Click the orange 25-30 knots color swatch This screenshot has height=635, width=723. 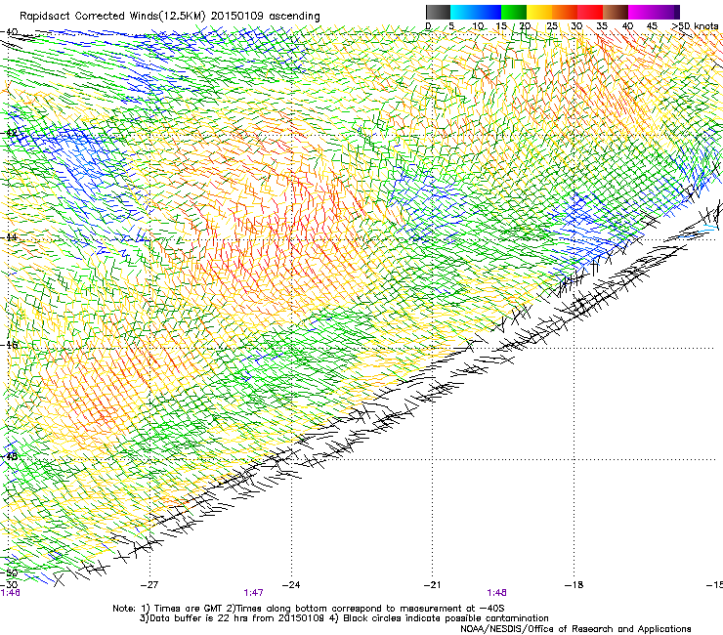(x=565, y=12)
